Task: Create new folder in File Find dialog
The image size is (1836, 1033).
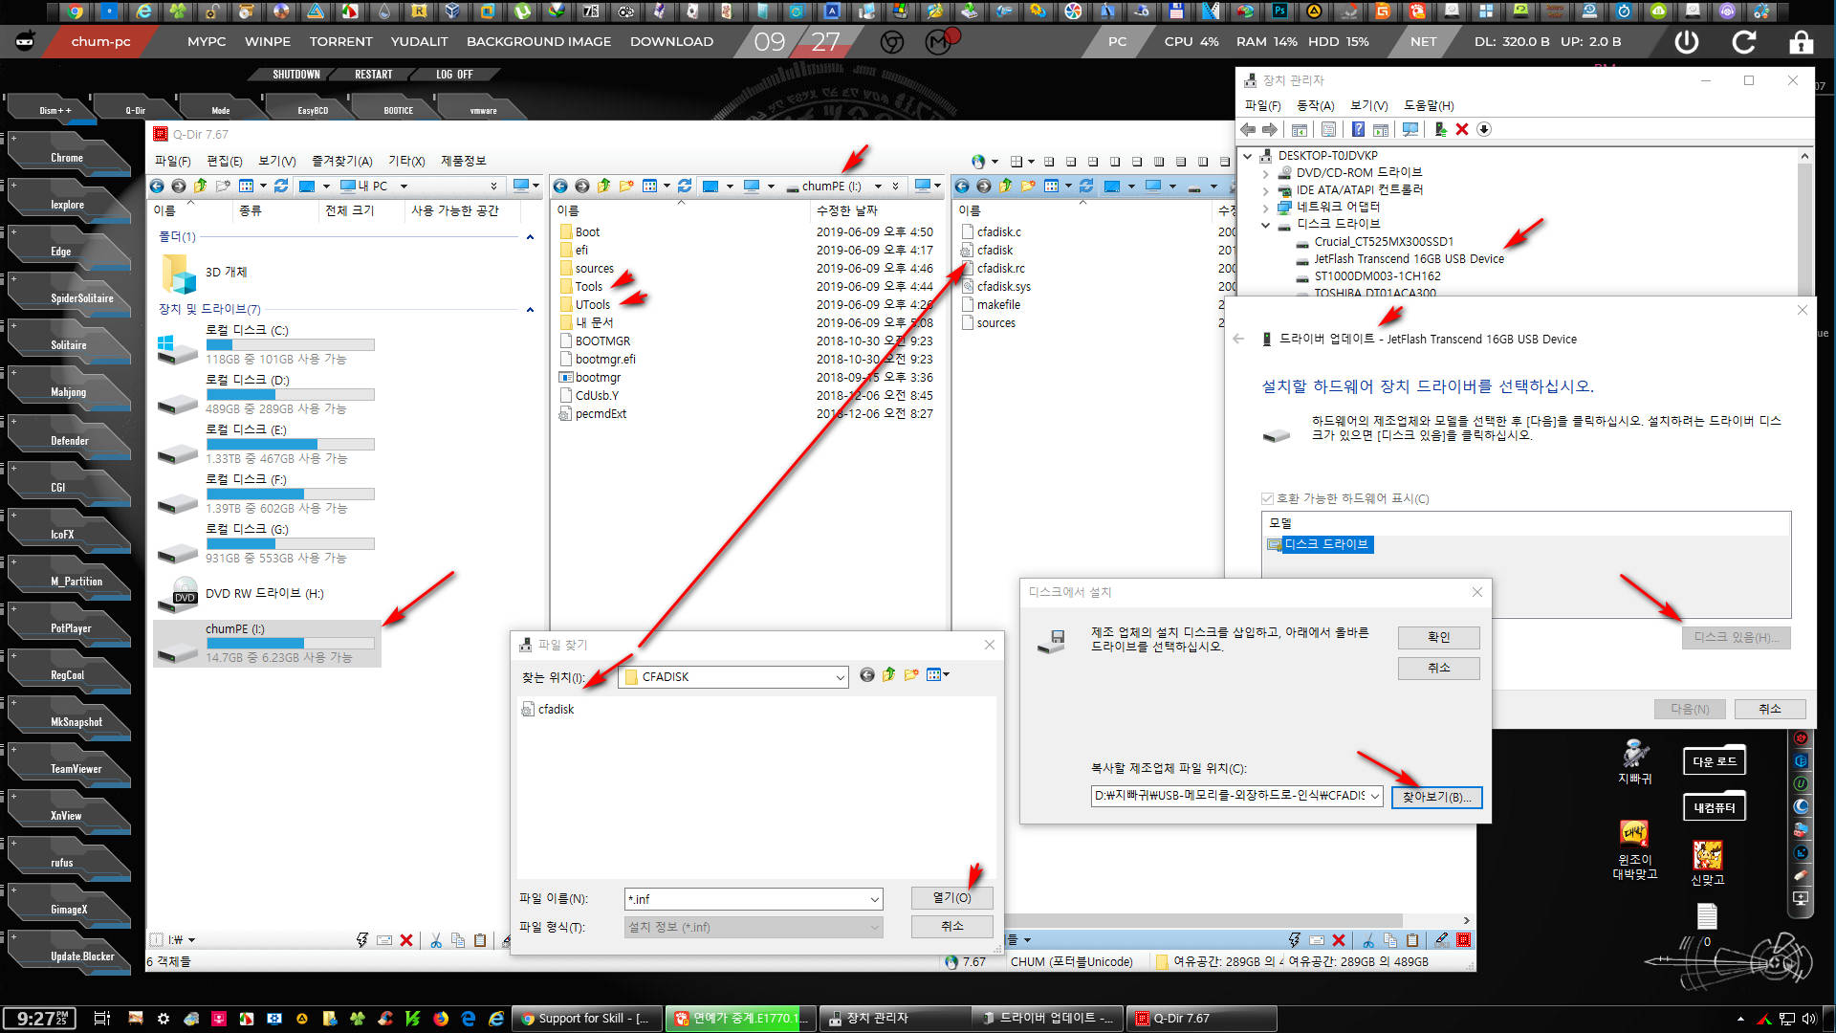Action: (x=910, y=675)
